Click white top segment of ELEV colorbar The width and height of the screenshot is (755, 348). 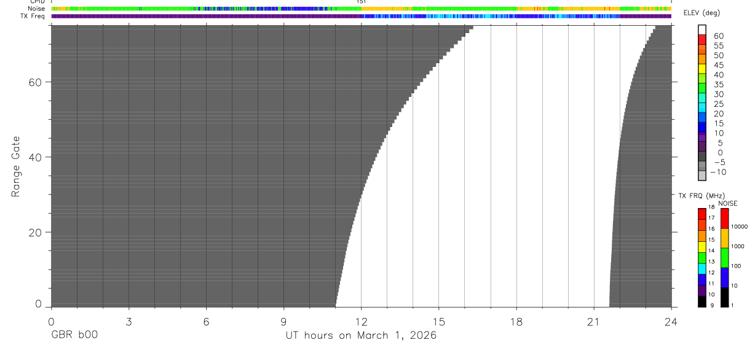(702, 30)
